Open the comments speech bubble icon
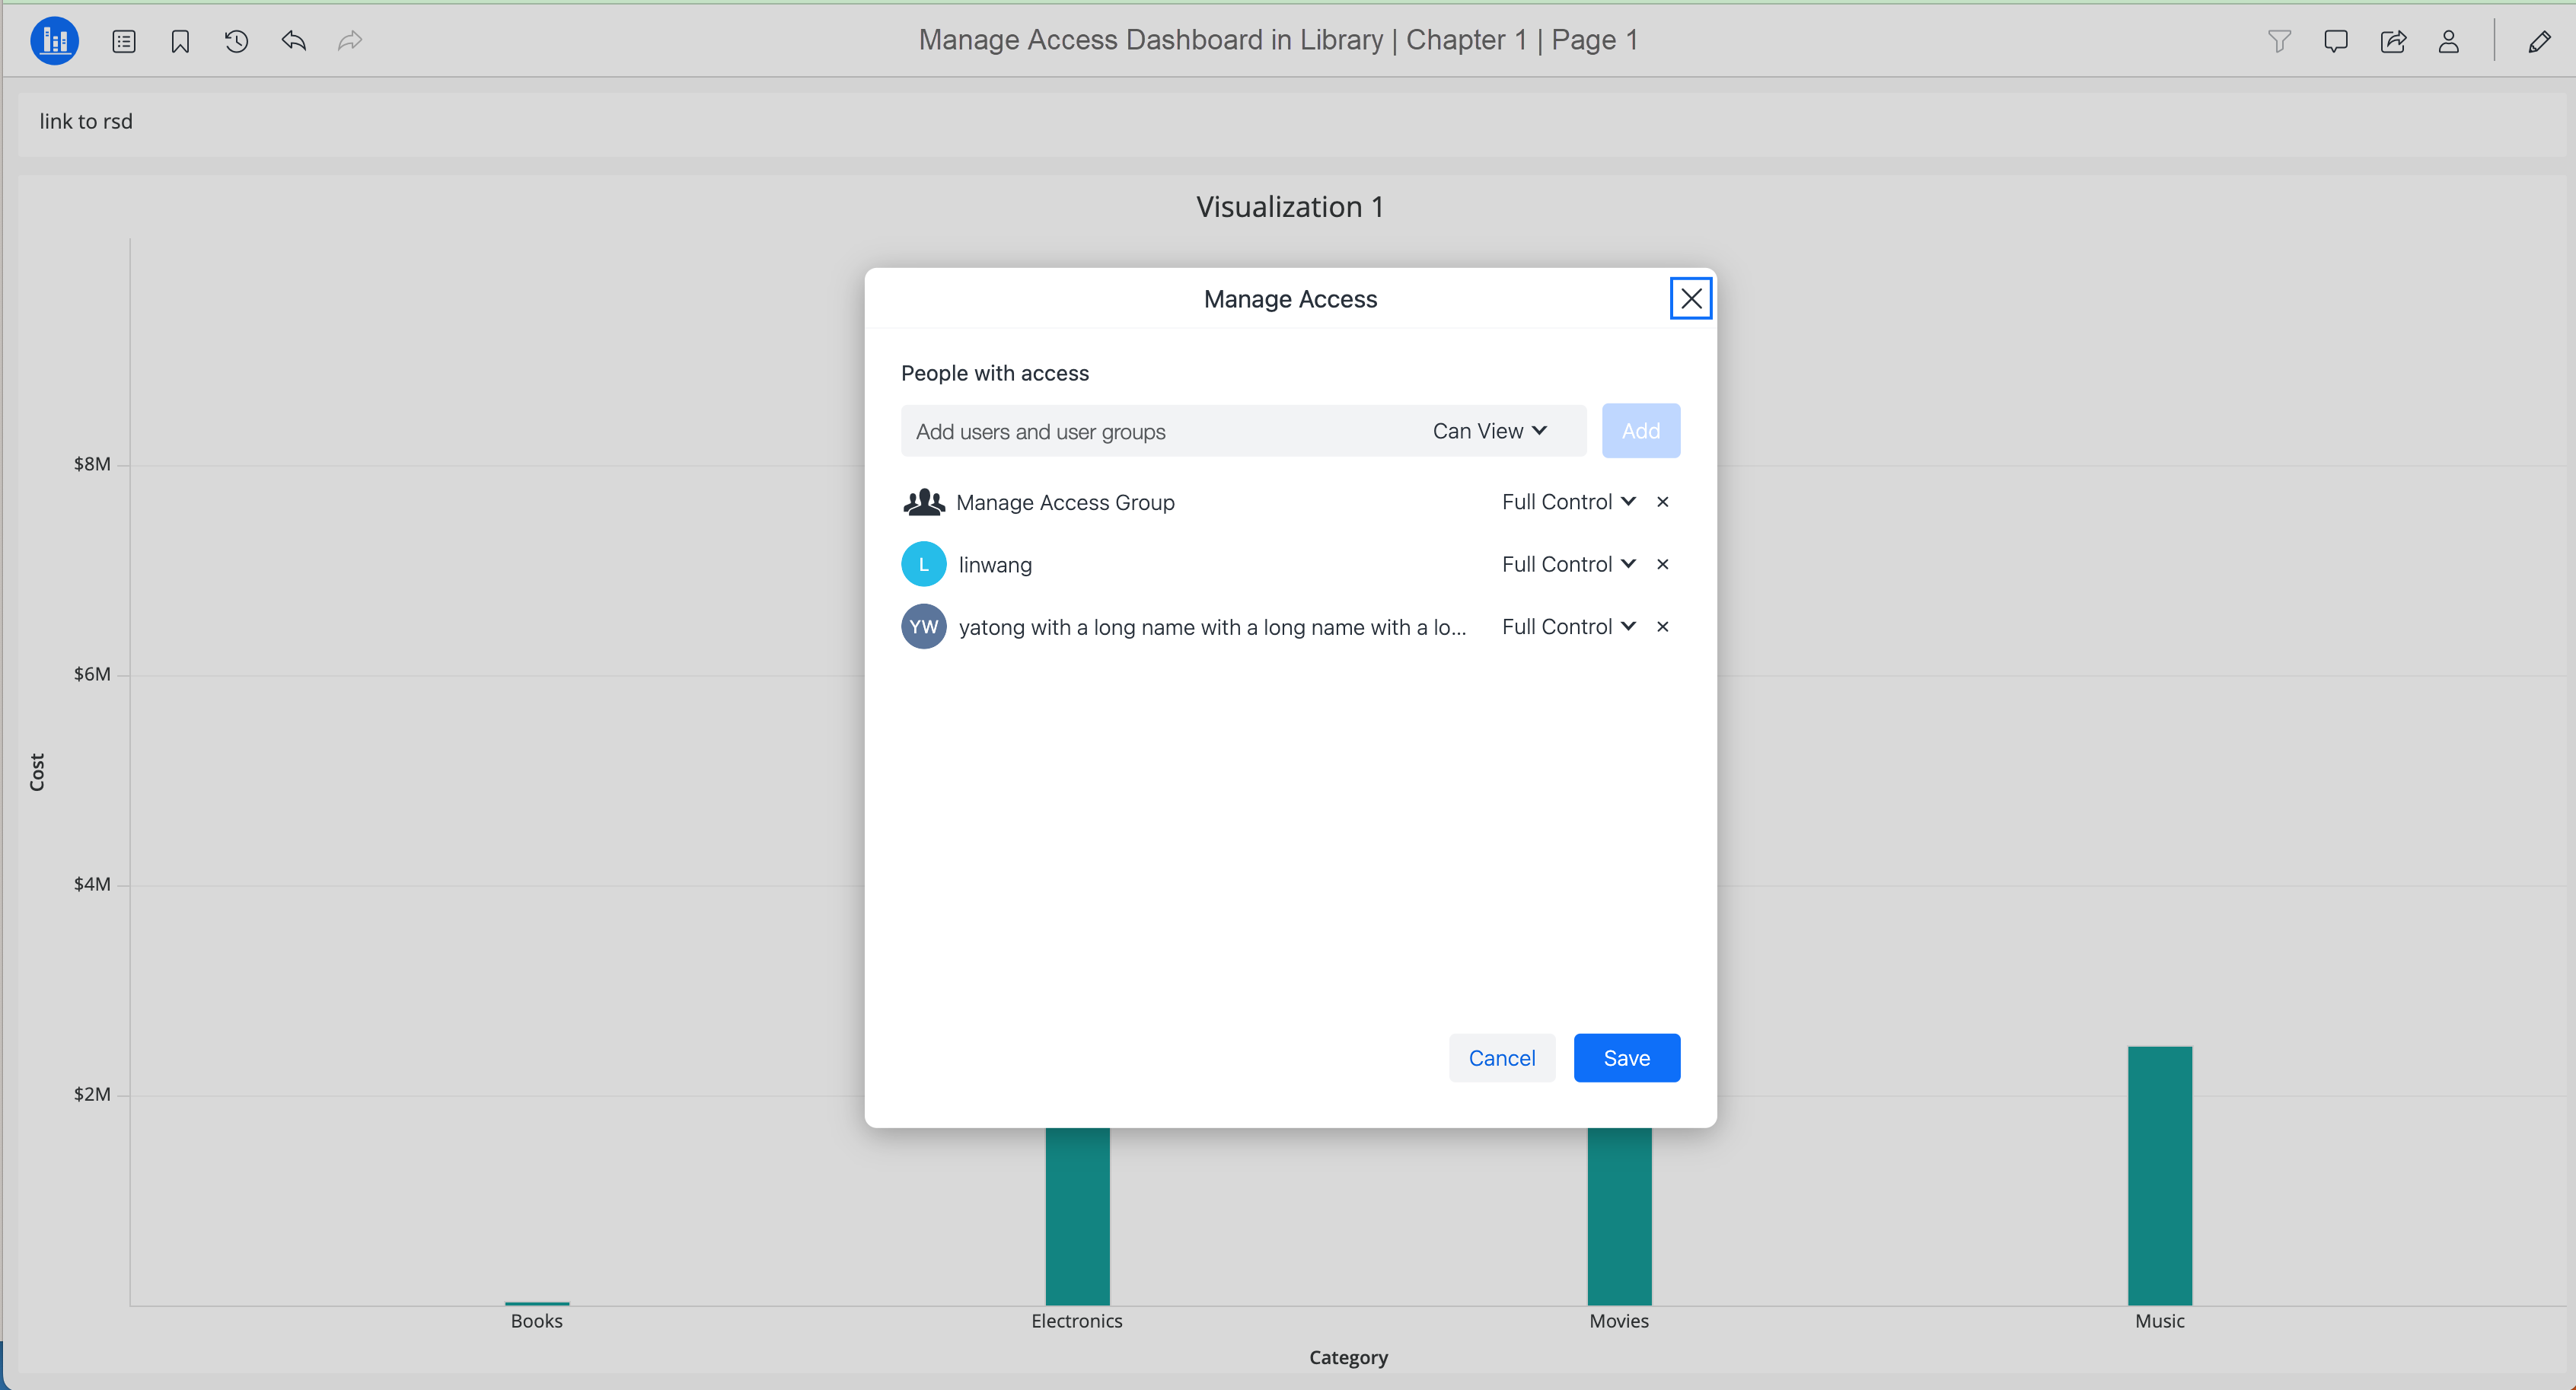The width and height of the screenshot is (2576, 1390). pos(2335,41)
